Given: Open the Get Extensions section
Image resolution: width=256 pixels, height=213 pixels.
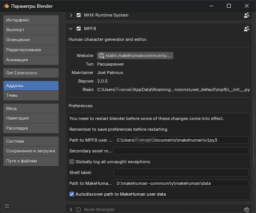Looking at the screenshot, I should (31, 73).
